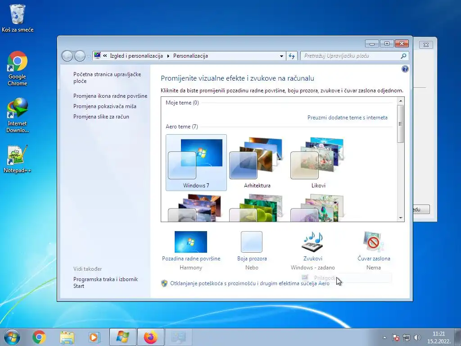
Task: Select the Windows 7 theme
Action: pos(196,163)
